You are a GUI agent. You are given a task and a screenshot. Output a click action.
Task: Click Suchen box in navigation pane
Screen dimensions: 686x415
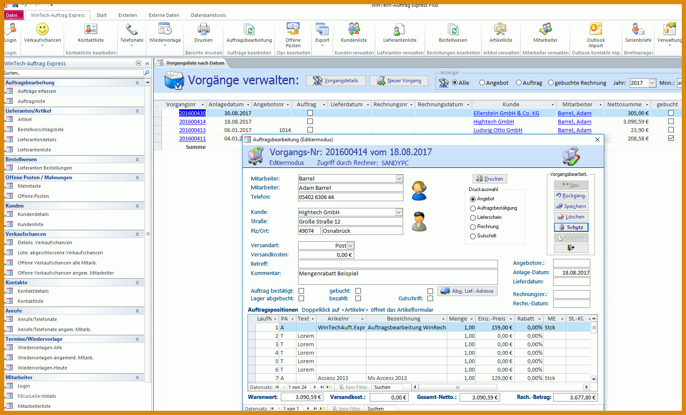click(x=74, y=73)
